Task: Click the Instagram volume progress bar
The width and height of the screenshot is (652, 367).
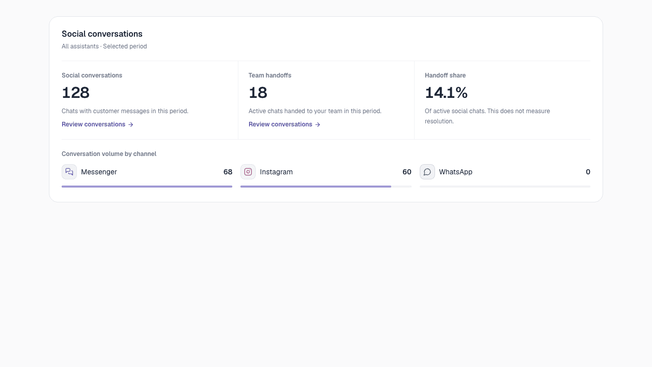Action: pos(326,187)
